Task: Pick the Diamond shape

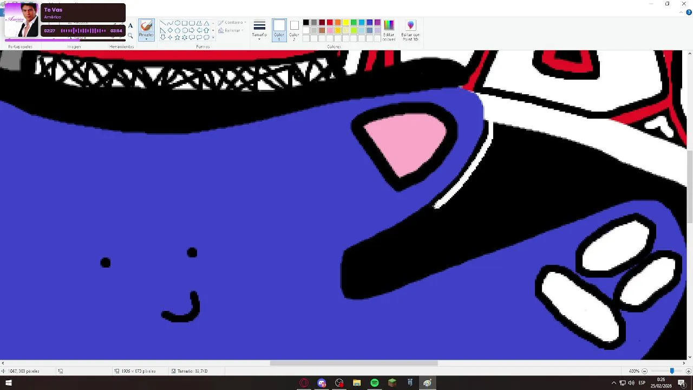Action: point(170,30)
